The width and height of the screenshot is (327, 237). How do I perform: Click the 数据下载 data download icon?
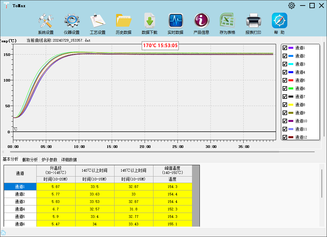click(150, 21)
